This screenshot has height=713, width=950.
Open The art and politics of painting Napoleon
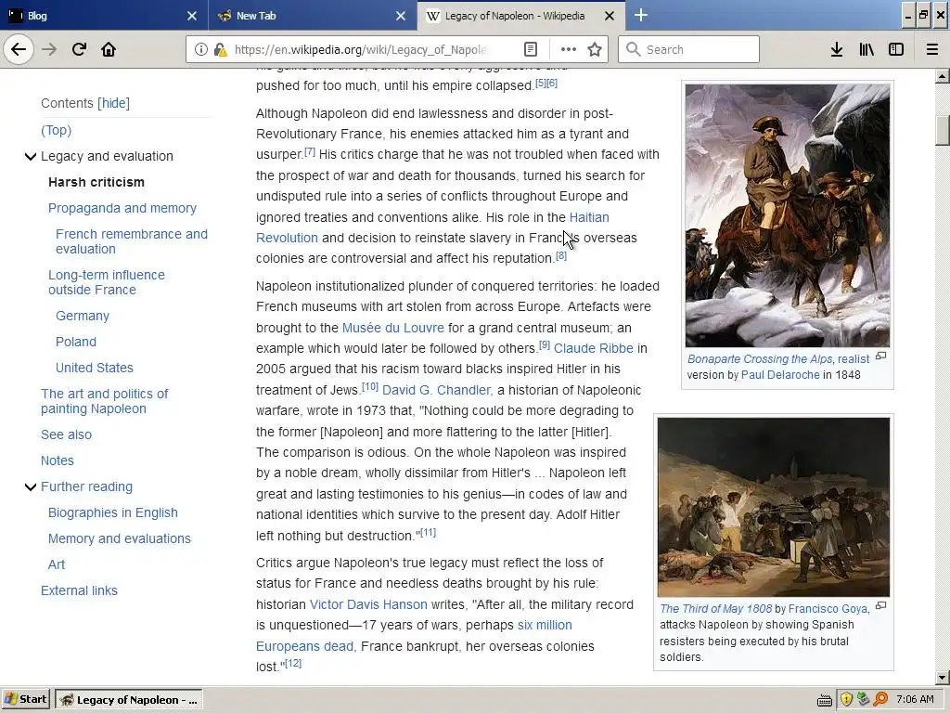coord(104,401)
